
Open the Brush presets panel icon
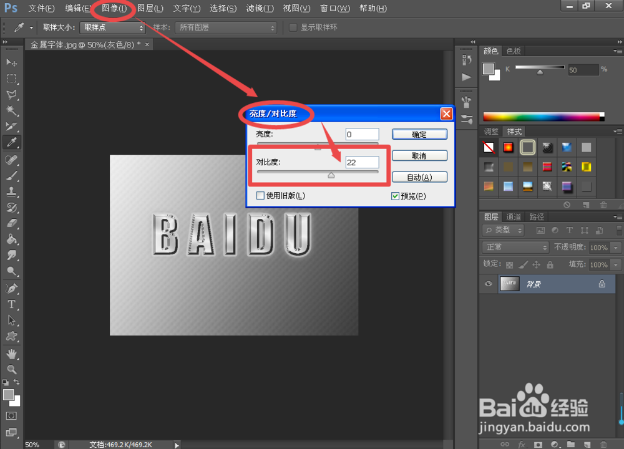click(x=467, y=102)
